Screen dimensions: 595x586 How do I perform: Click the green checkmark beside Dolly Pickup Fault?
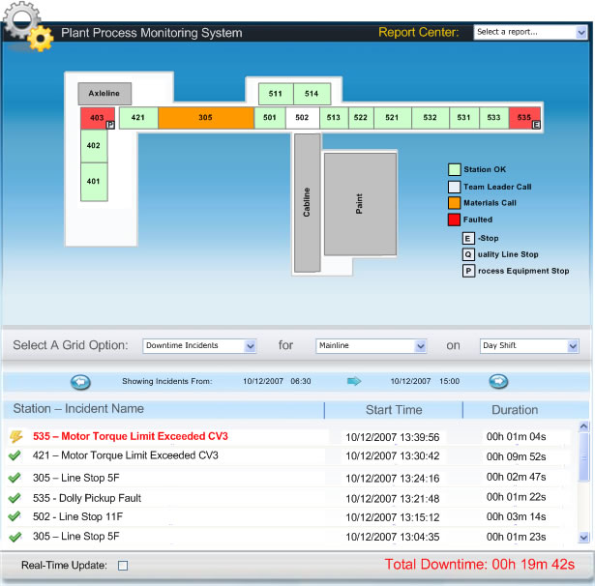(15, 498)
